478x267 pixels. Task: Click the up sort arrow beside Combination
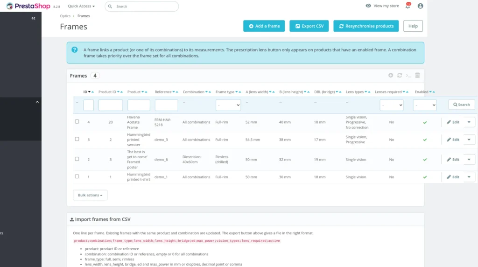[x=210, y=92]
